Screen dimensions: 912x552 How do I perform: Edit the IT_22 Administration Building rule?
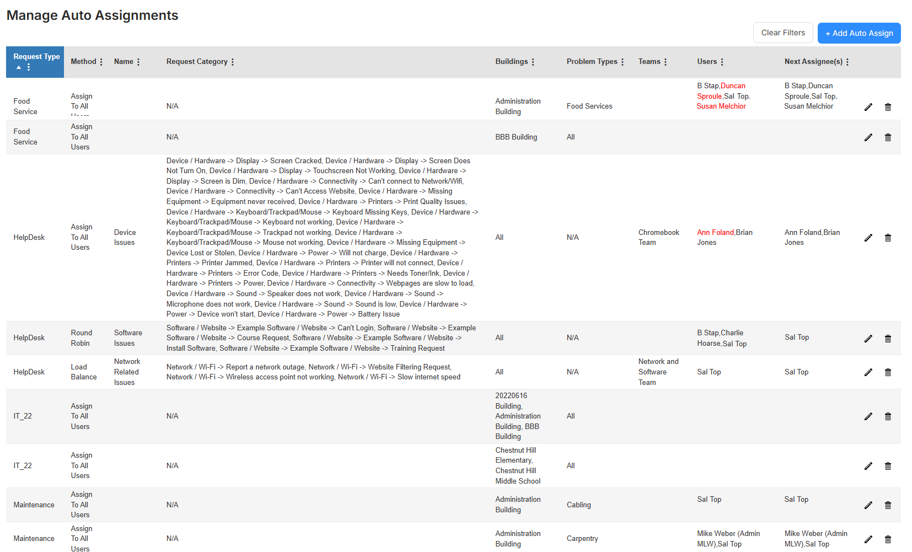pyautogui.click(x=868, y=416)
